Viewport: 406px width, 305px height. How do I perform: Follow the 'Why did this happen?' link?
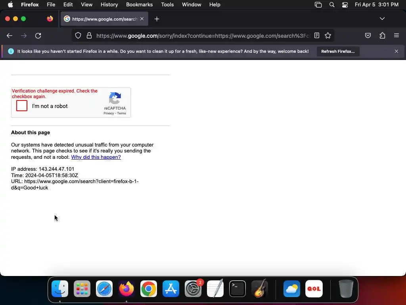pos(96,157)
